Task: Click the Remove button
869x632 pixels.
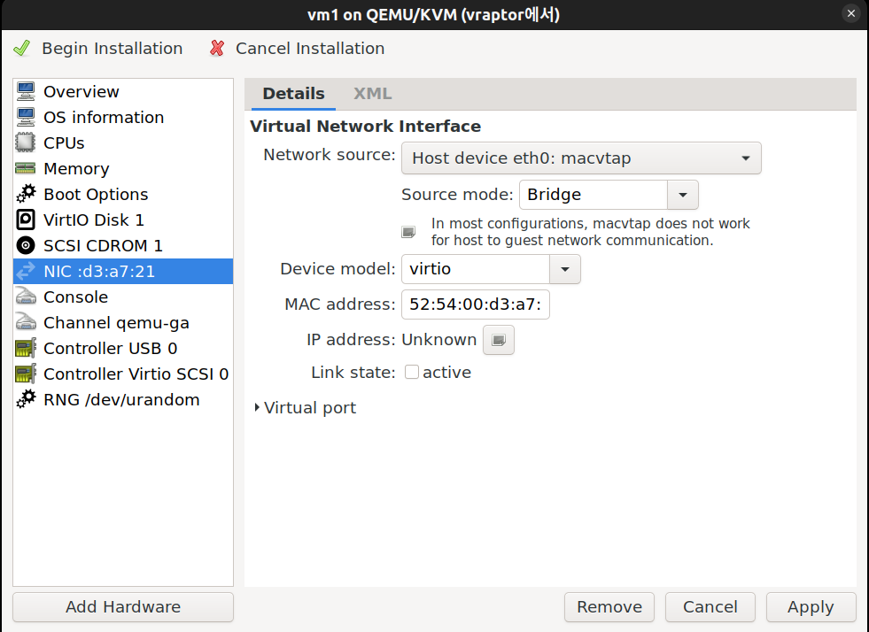Action: (x=609, y=607)
